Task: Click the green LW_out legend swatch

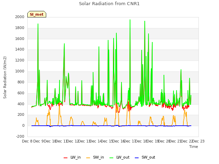Action: 112,158
